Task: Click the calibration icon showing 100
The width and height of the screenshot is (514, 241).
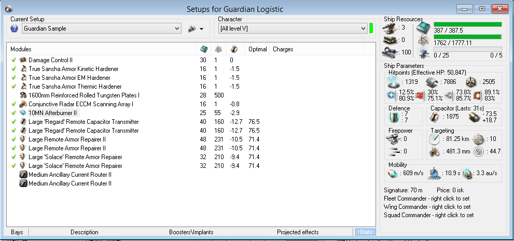Action: (x=390, y=52)
